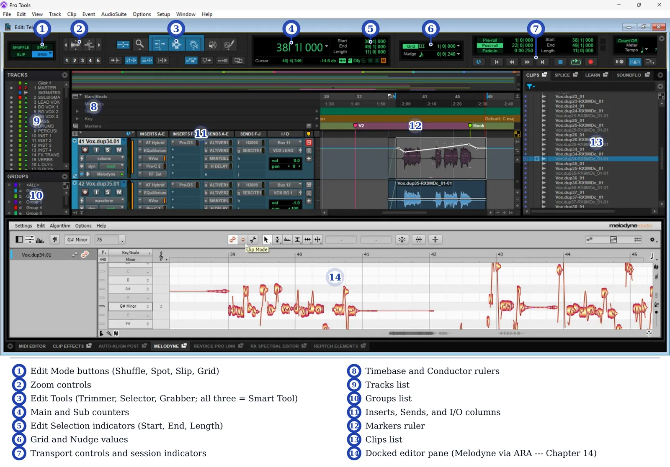Open the Groups list menu arrow

coord(64,176)
